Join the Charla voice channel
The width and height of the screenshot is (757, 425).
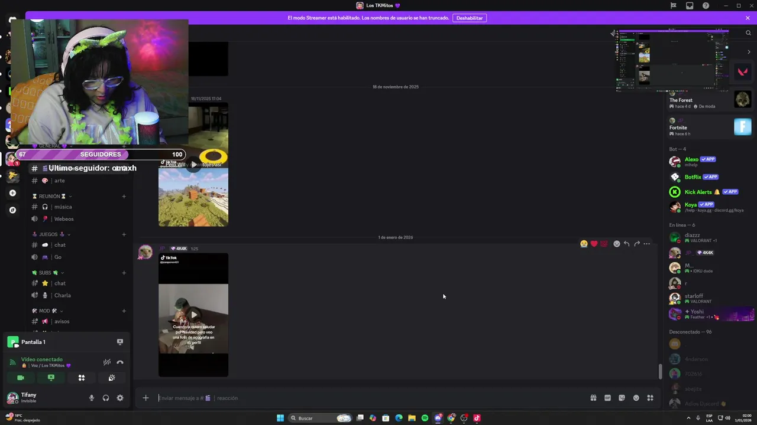(79, 295)
